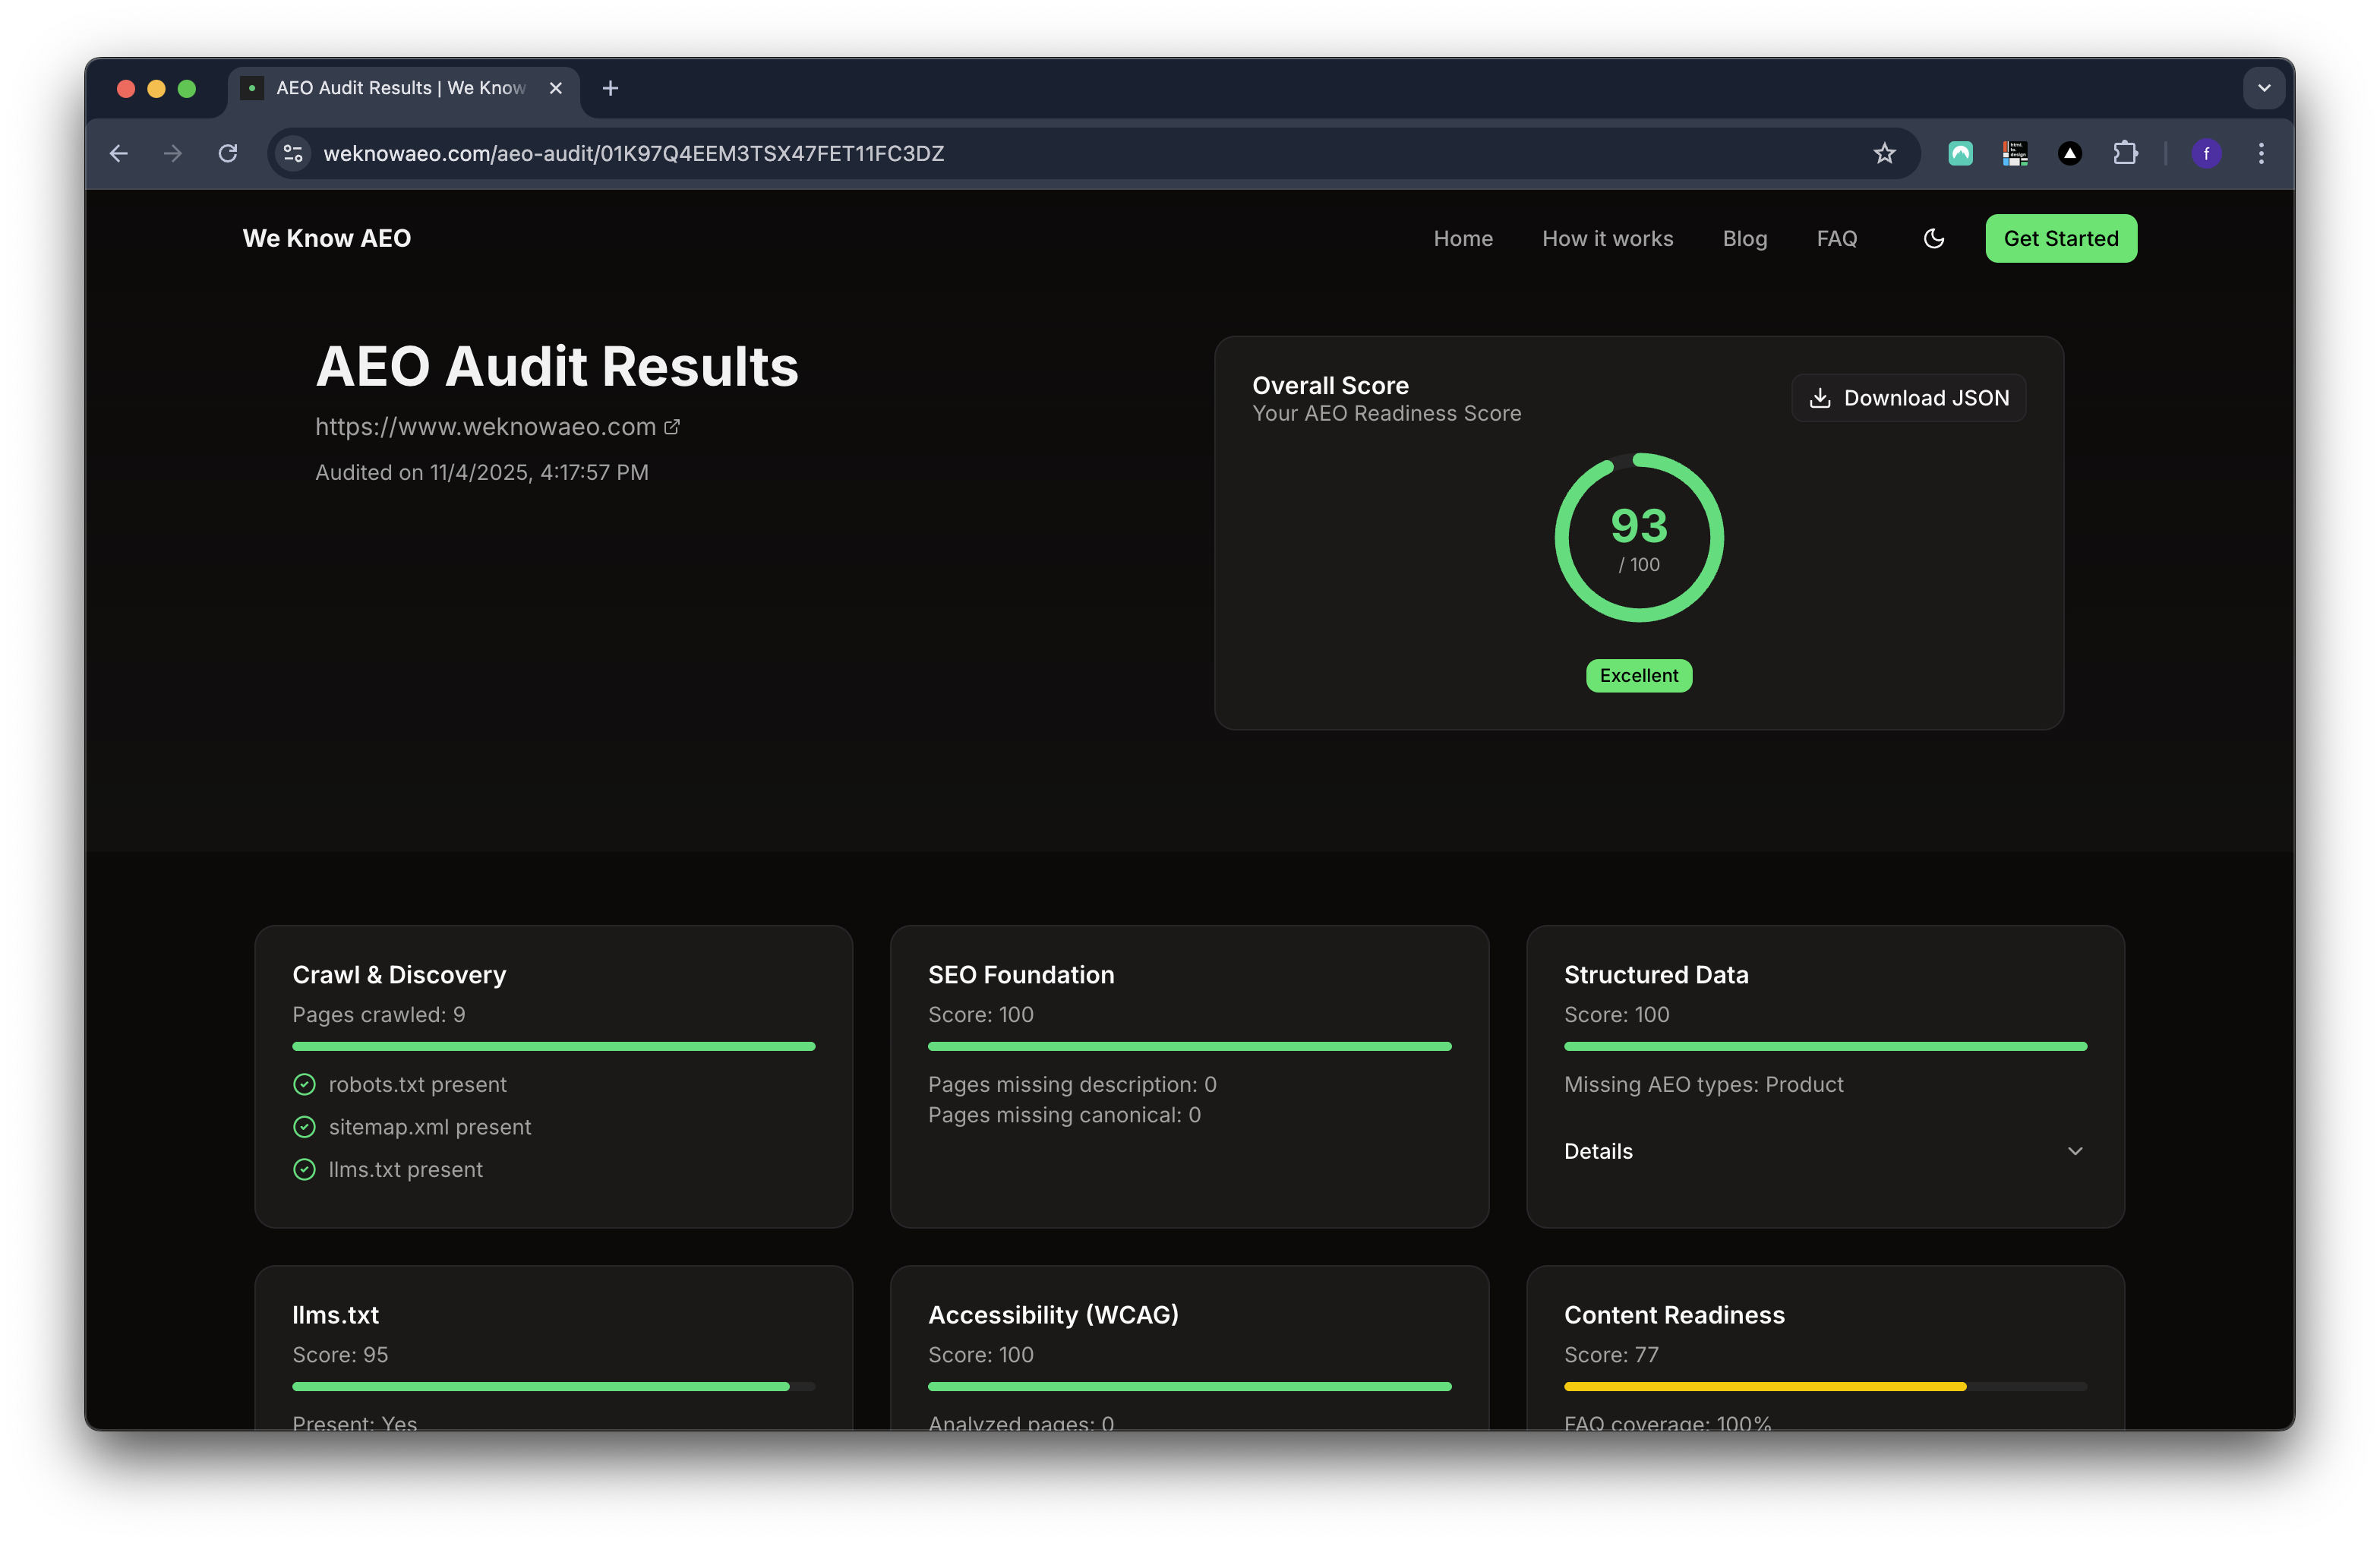The image size is (2380, 1543).
Task: Click the Download JSON button
Action: [x=1908, y=398]
